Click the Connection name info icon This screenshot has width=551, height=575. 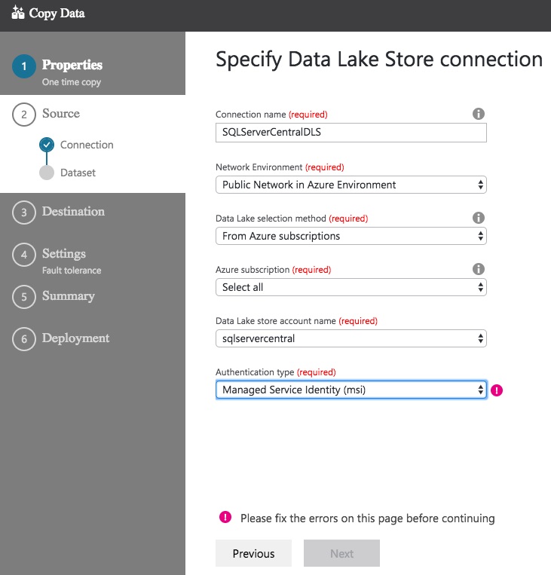click(478, 114)
